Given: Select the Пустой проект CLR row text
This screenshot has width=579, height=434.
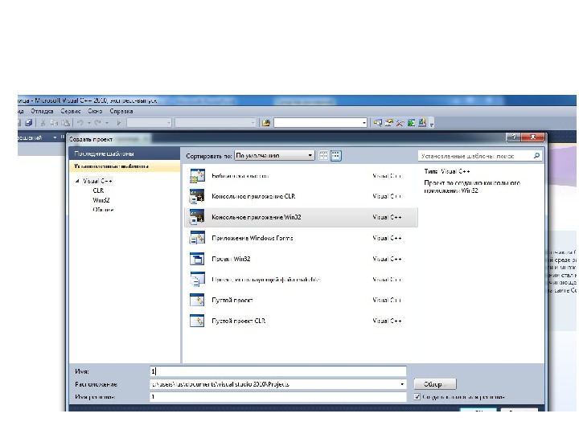Looking at the screenshot, I should (x=239, y=321).
